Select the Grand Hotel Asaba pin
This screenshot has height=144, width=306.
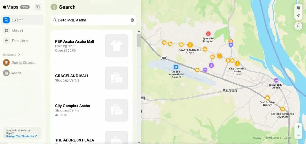276,81
